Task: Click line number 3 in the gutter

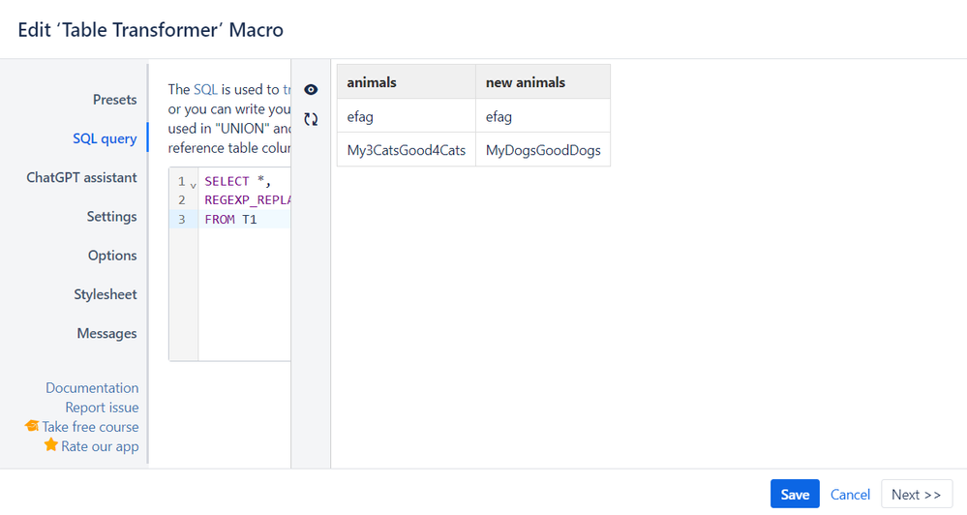Action: (181, 219)
